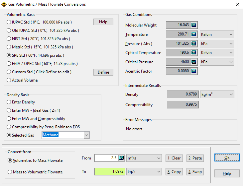Open calculator icon beside Pressure (Abs) value
This screenshot has height=186, width=243.
point(194,43)
